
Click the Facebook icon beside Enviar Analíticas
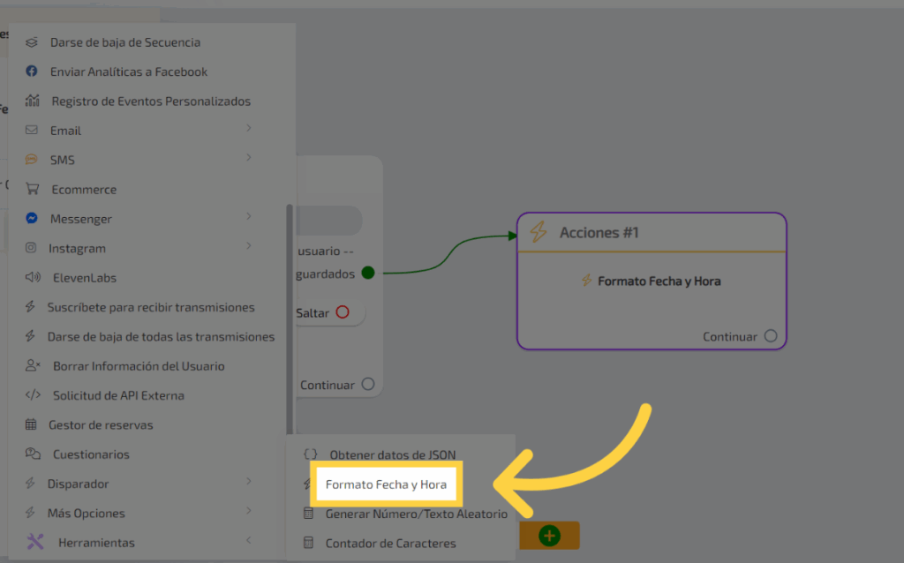point(32,71)
